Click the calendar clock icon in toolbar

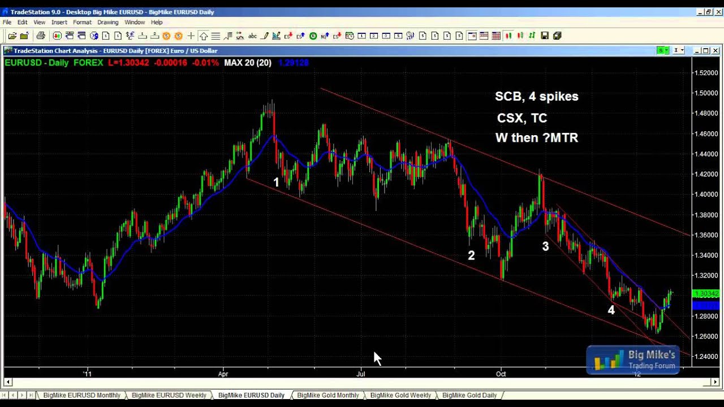tap(350, 36)
